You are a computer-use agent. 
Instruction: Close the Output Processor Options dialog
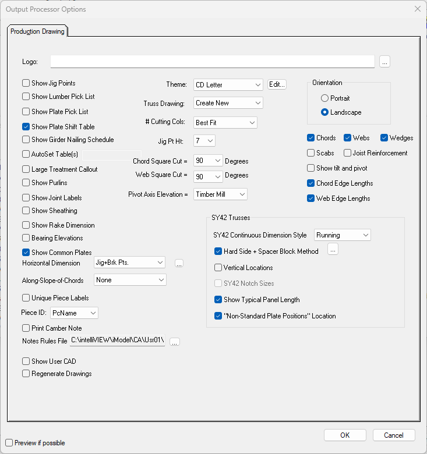(418, 9)
